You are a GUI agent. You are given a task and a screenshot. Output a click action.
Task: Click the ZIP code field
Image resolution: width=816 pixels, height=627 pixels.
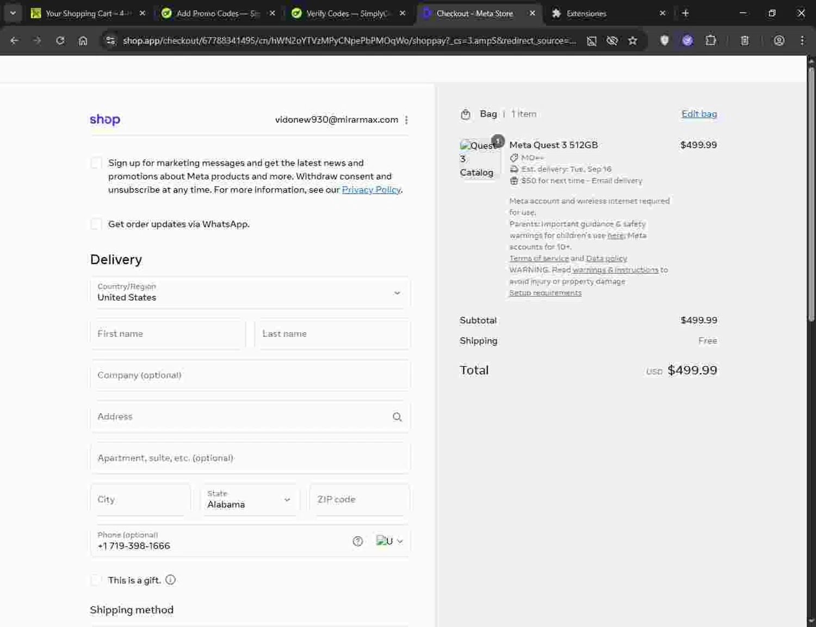[x=360, y=500]
